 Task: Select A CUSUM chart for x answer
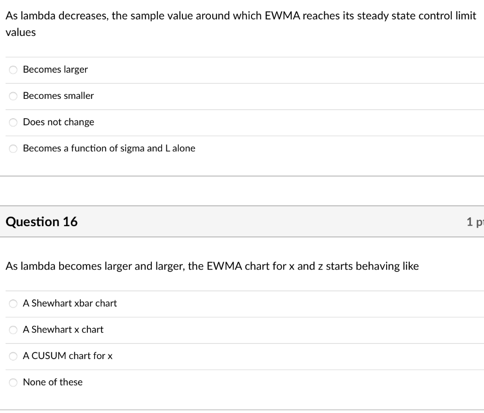point(13,356)
